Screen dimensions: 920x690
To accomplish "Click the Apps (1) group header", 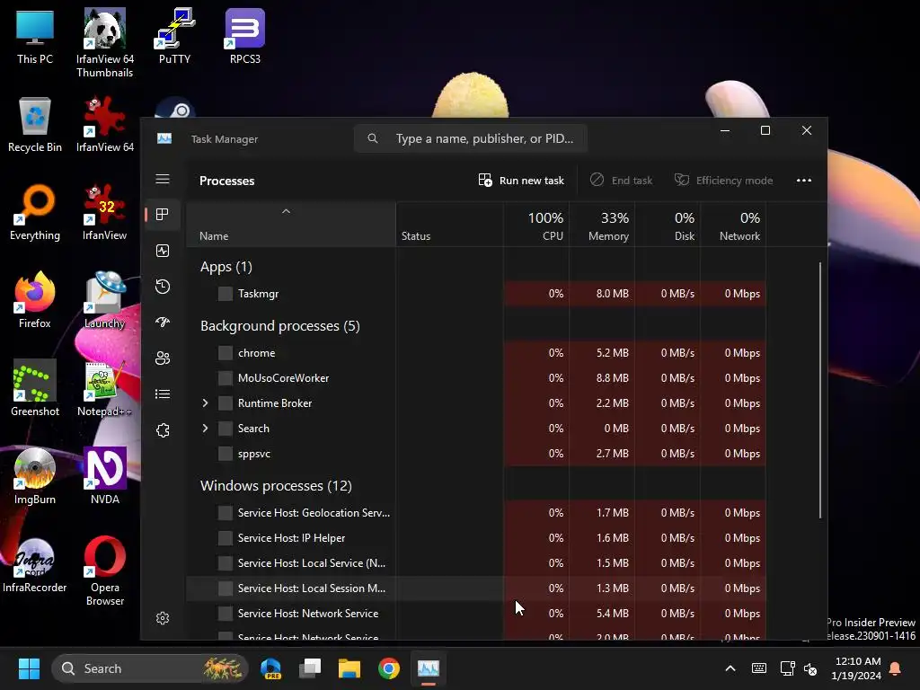I will [226, 267].
